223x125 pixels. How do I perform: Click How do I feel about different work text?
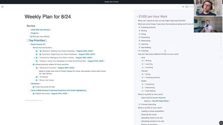(158, 54)
